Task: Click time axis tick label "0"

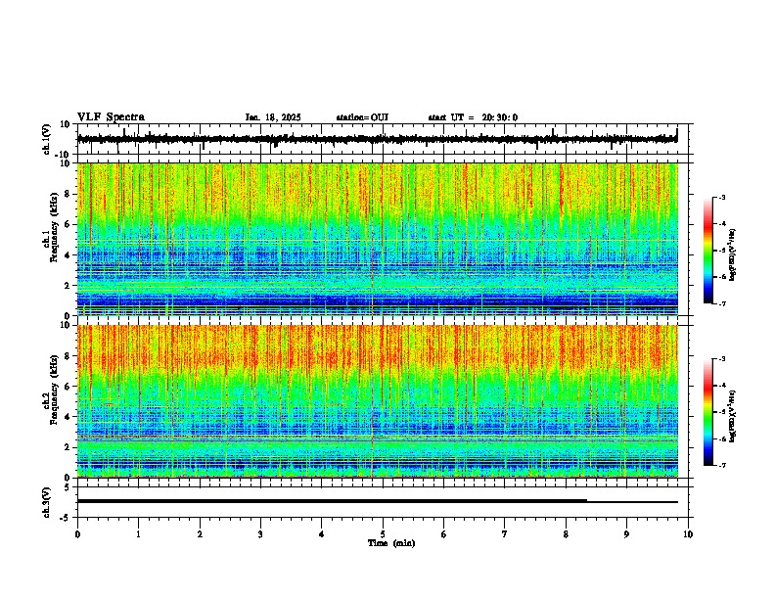Action: [77, 534]
